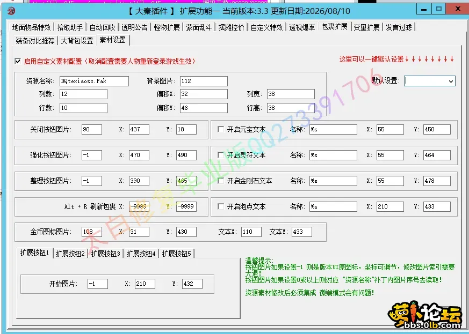Open the 变量扩展 tab
Screen dimensions: 469x334
click(366, 27)
